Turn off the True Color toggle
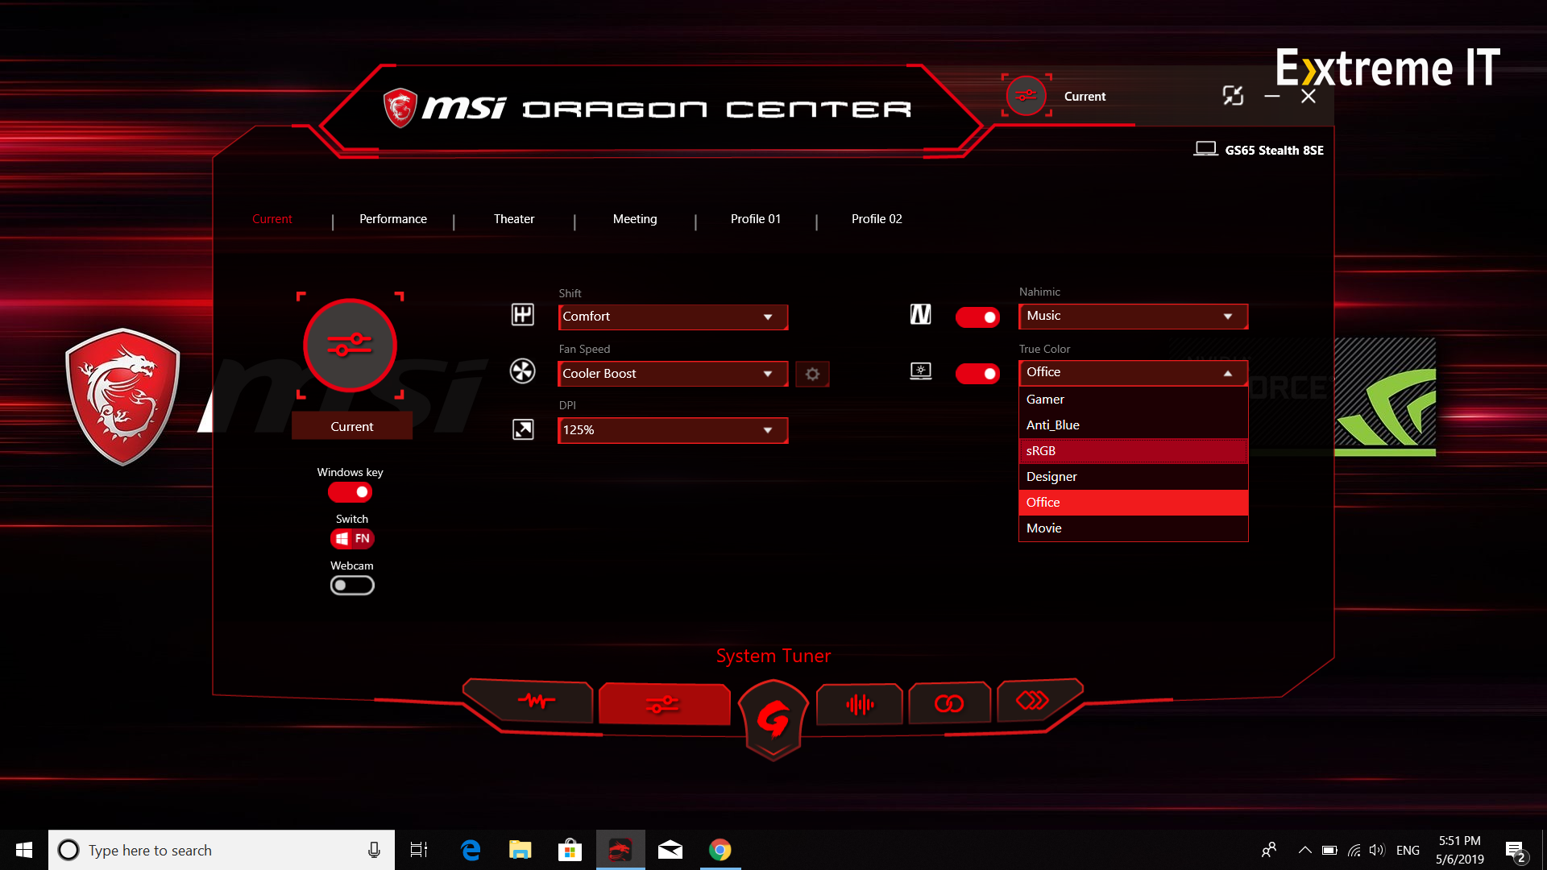The height and width of the screenshot is (870, 1547). (x=977, y=374)
